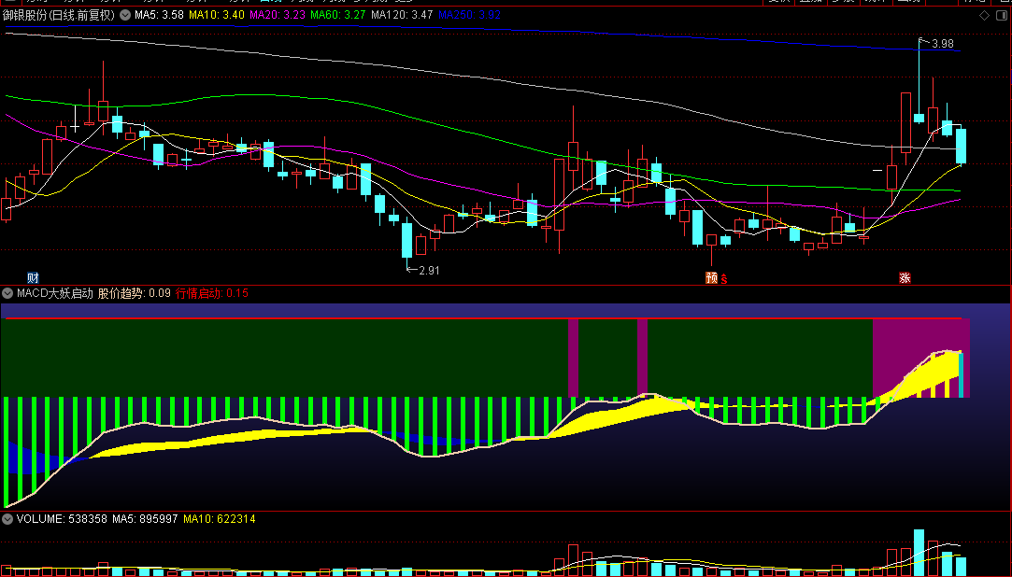Click the red S marker icon
The image size is (1012, 577).
723,277
